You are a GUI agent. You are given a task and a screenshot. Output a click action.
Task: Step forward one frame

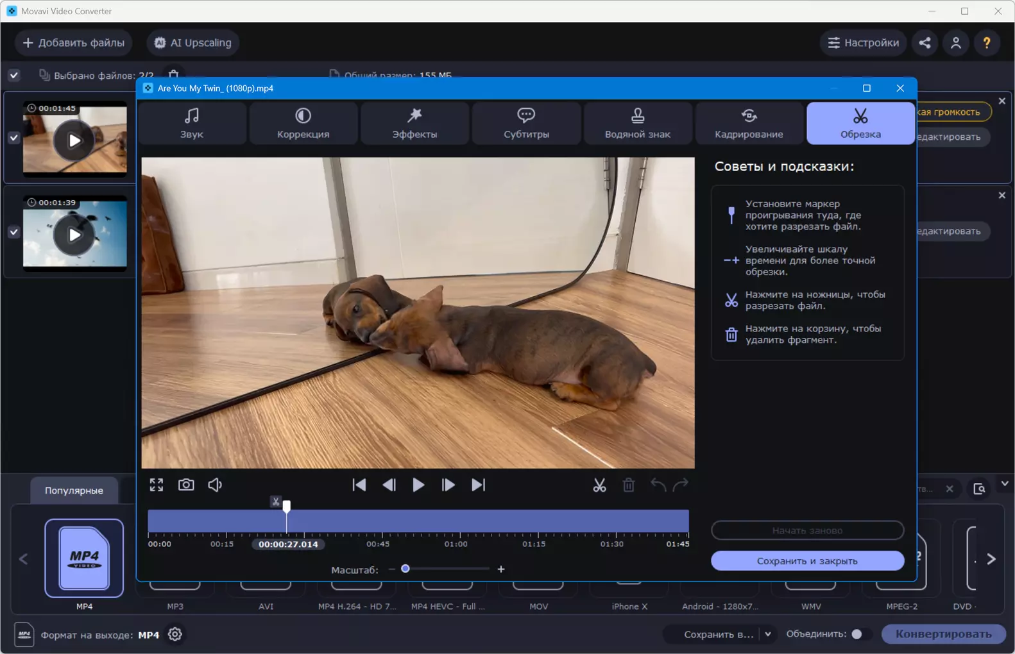pyautogui.click(x=448, y=485)
